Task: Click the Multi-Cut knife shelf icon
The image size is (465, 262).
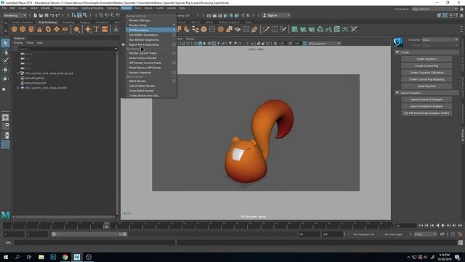Action: pyautogui.click(x=266, y=29)
